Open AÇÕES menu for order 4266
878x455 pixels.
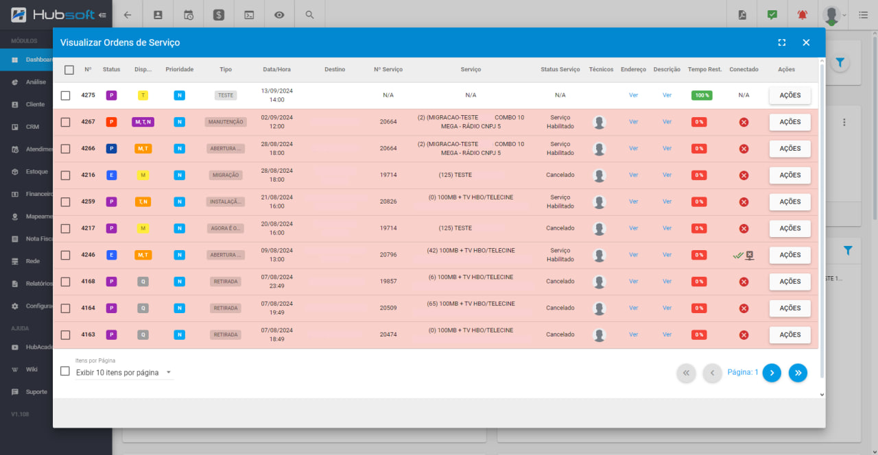point(790,149)
